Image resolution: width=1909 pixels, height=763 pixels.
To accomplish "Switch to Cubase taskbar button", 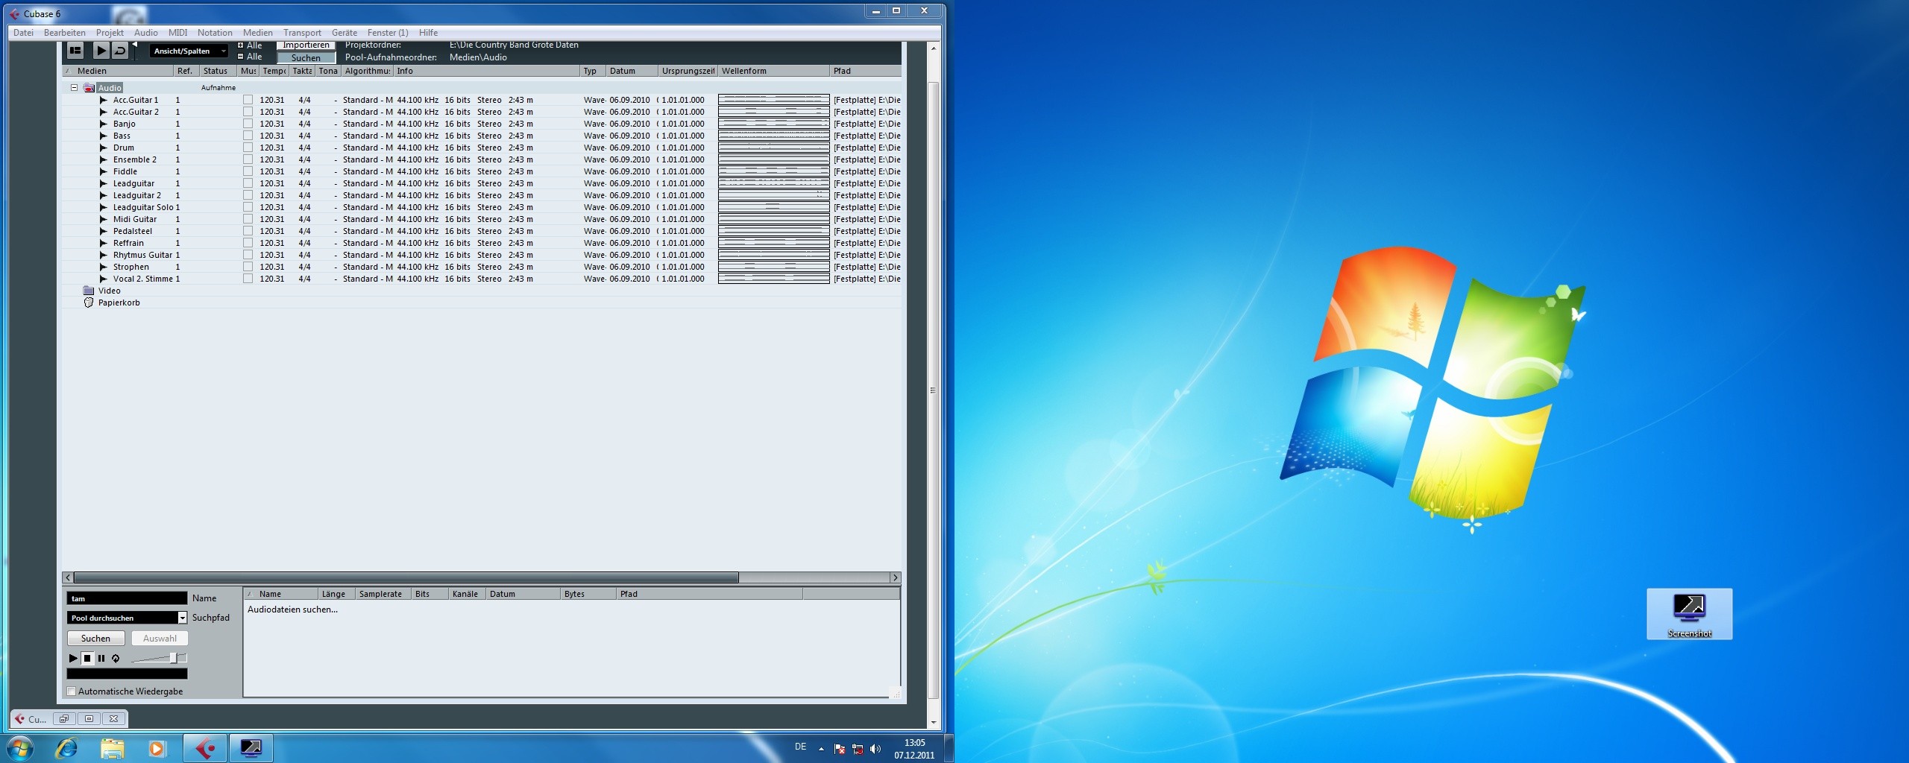I will coord(205,748).
